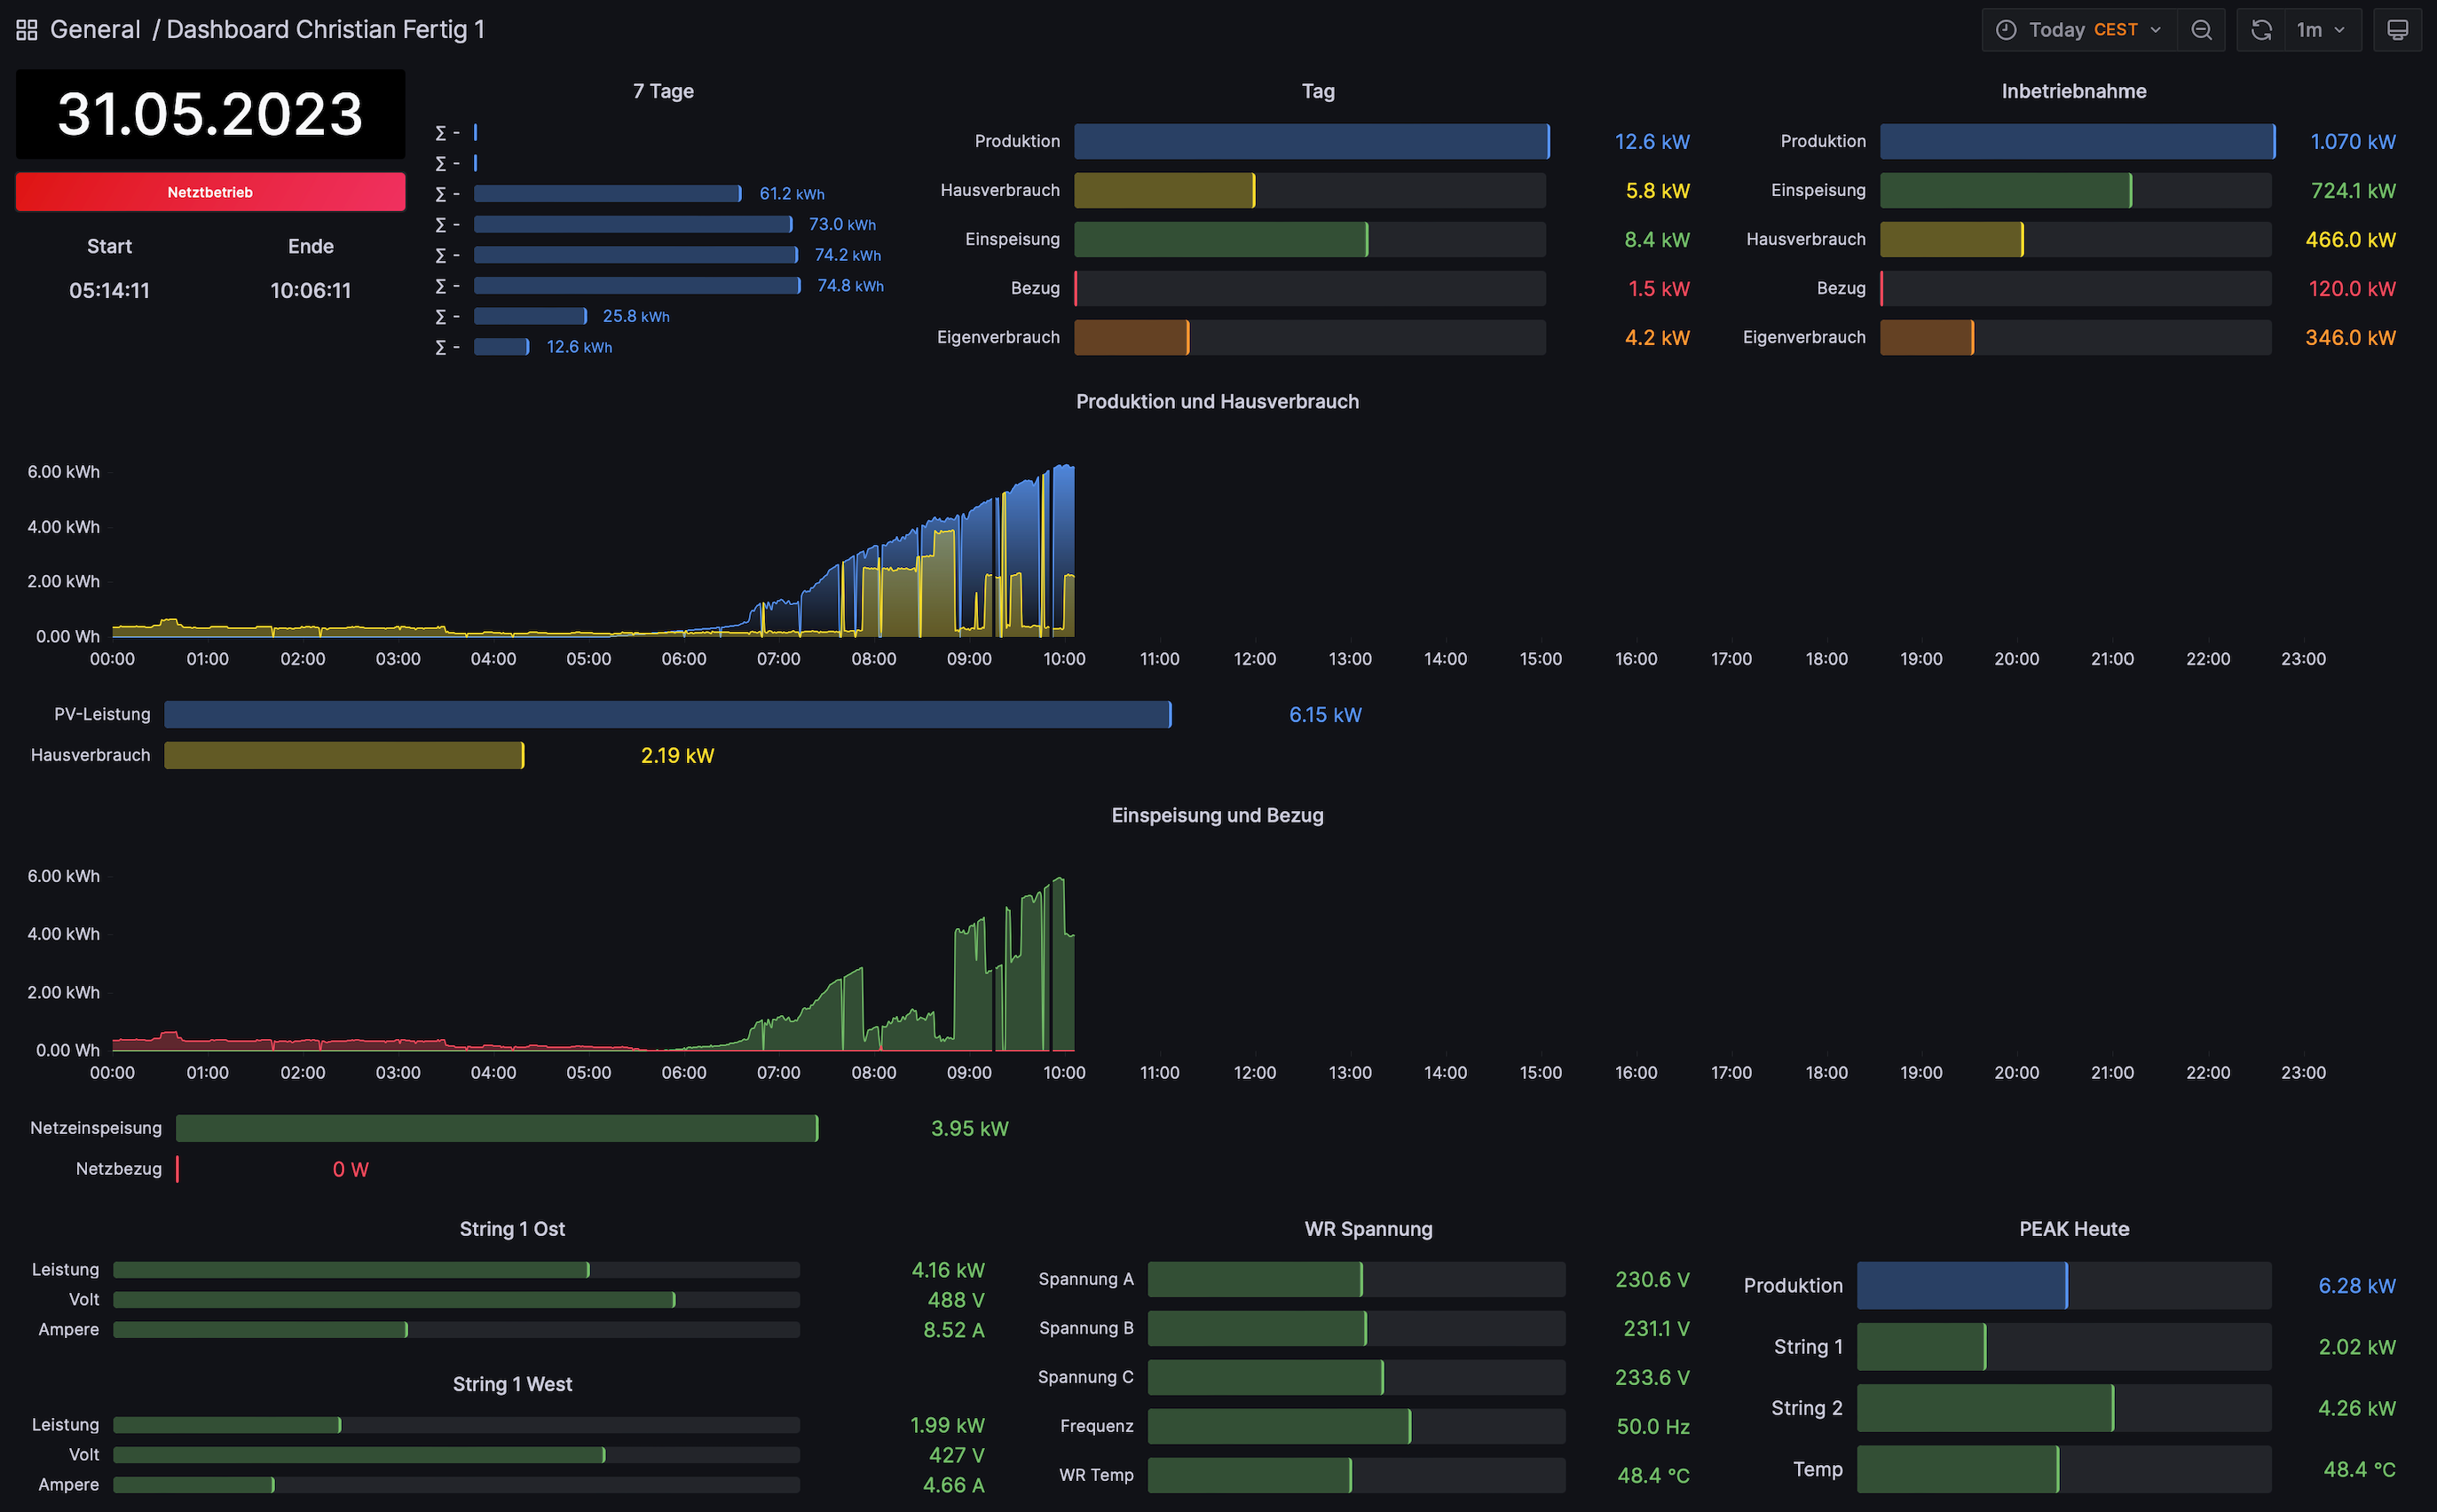The height and width of the screenshot is (1512, 2437).
Task: Cycle view mode with monitor icon
Action: click(x=2397, y=30)
